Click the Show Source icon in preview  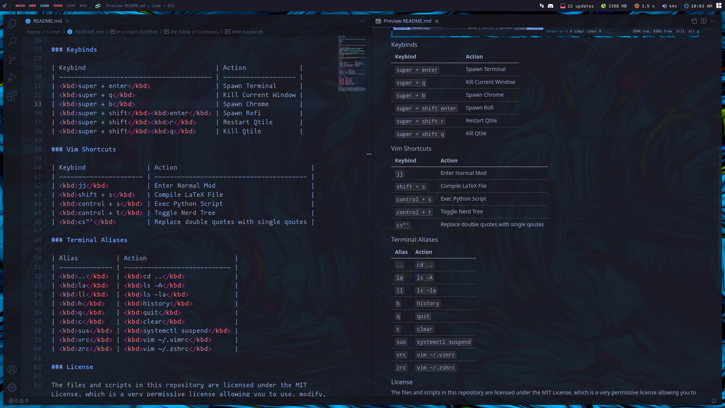[694, 21]
